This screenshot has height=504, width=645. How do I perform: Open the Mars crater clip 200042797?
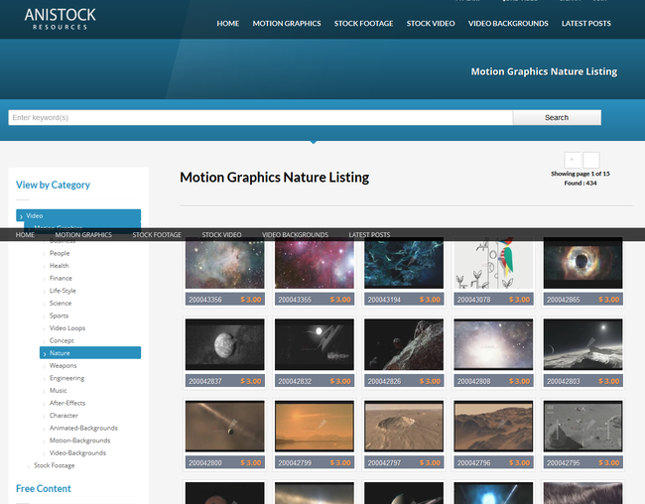coord(404,427)
